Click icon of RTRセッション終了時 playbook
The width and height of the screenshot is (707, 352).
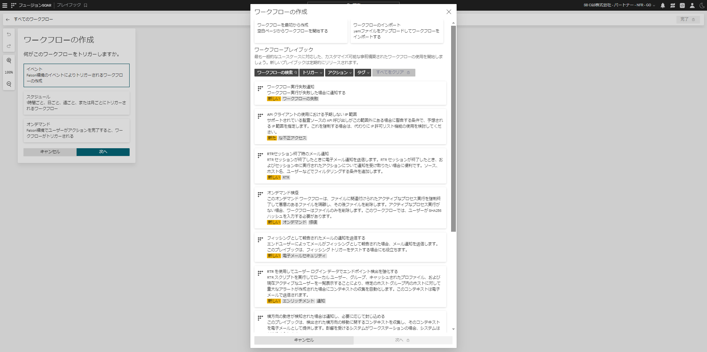click(x=260, y=155)
